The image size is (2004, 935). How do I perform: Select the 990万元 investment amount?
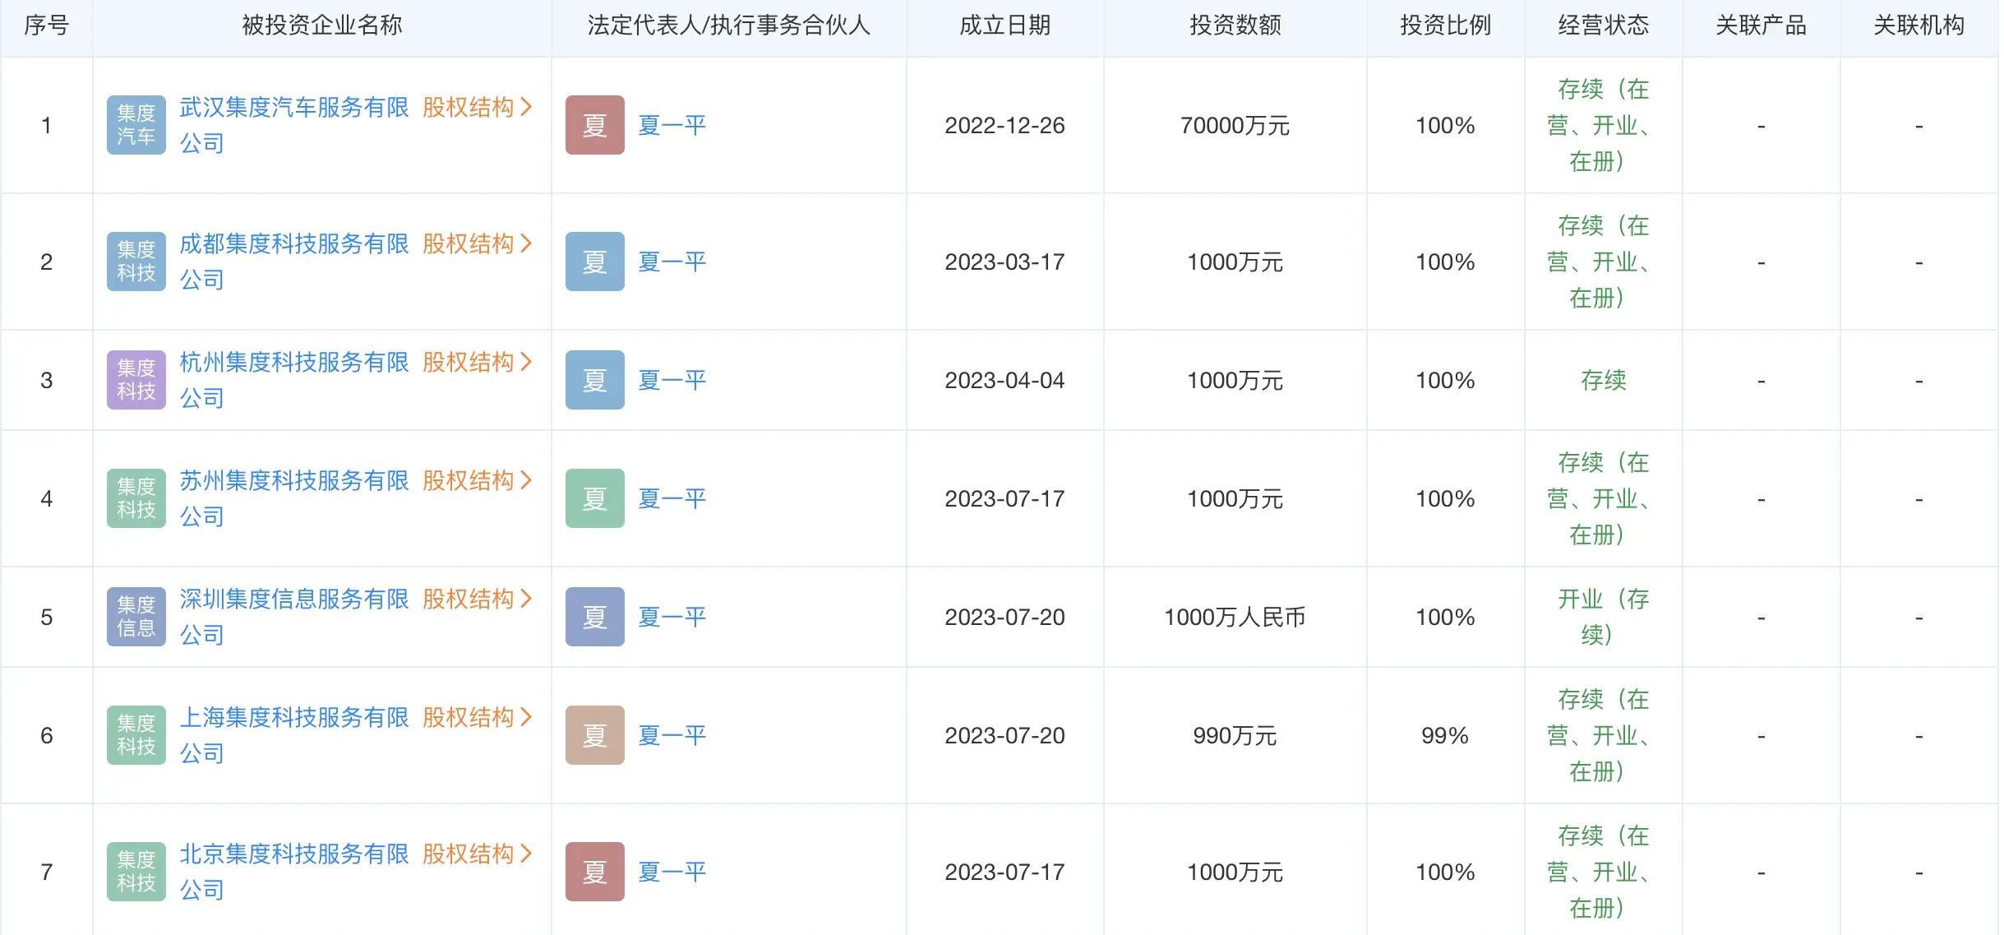1235,735
